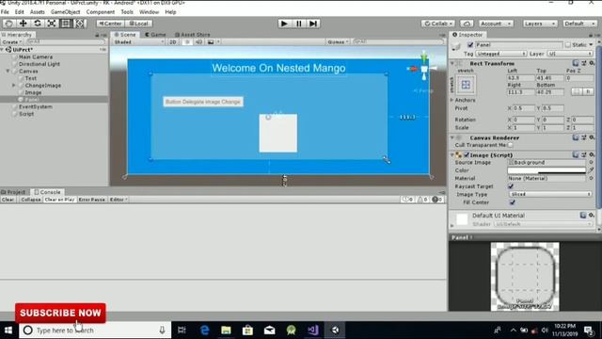Expand ChangeImage in Hierarchy
This screenshot has width=602, height=339.
tap(14, 86)
